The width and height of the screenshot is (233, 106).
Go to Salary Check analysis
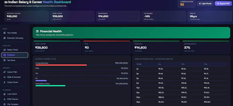15,50
